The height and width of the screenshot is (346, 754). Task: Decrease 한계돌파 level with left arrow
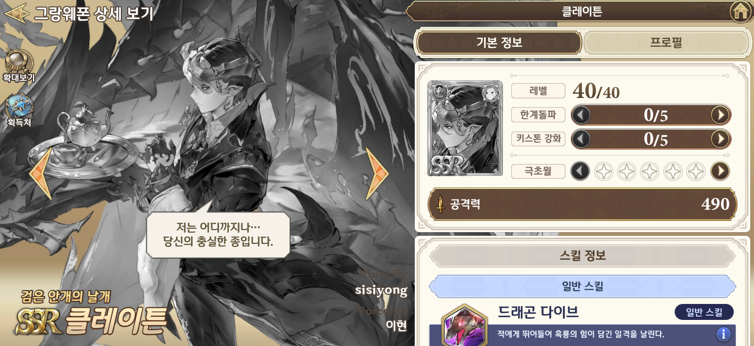pyautogui.click(x=581, y=114)
